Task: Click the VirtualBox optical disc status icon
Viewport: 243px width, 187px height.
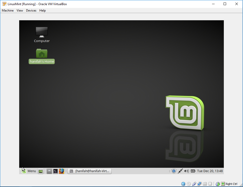Action: (x=189, y=184)
